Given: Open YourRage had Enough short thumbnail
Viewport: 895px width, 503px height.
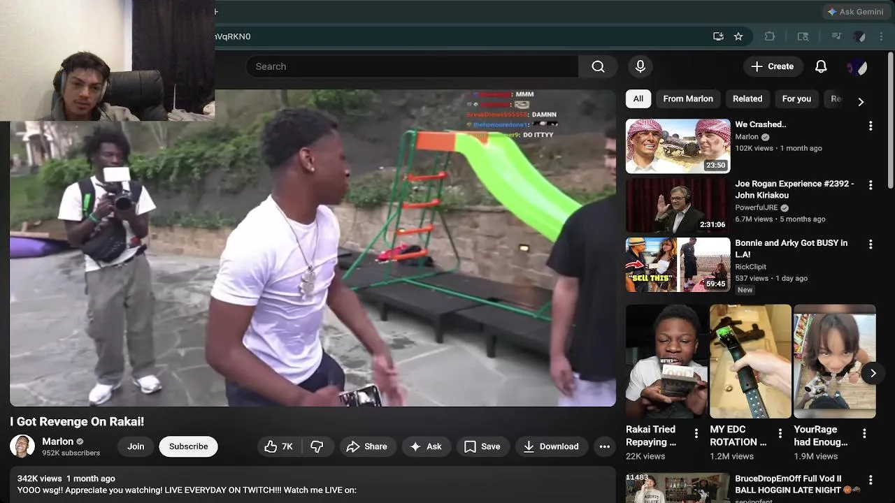Looking at the screenshot, I should click(x=835, y=361).
